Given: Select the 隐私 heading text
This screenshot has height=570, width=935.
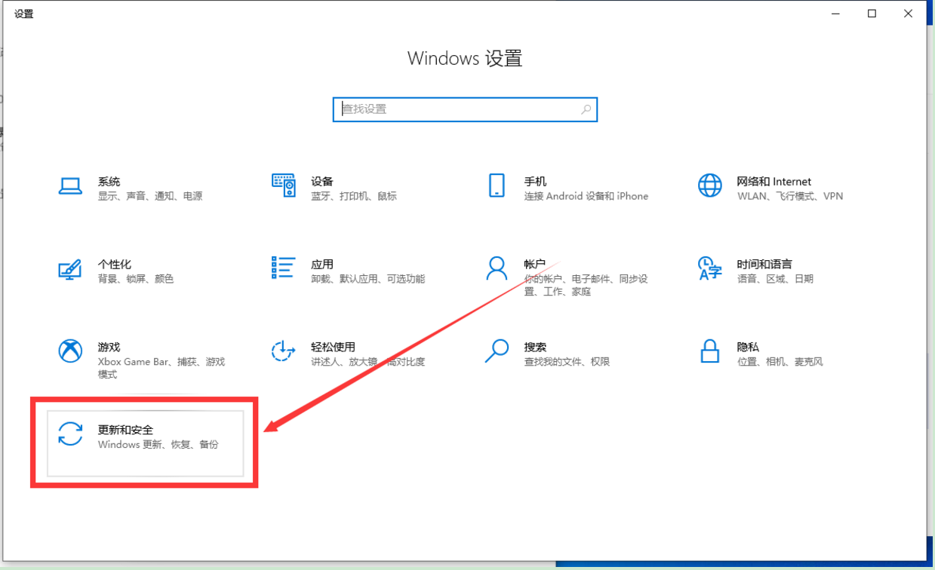Looking at the screenshot, I should 748,348.
